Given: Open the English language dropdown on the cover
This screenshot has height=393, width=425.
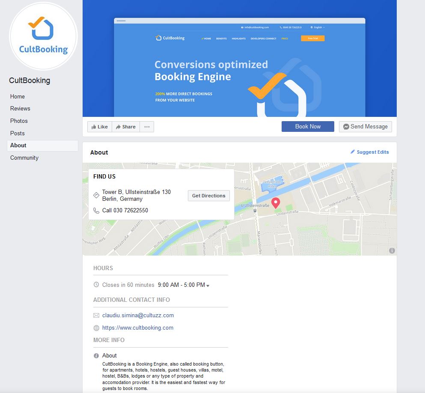Looking at the screenshot, I should pos(317,27).
